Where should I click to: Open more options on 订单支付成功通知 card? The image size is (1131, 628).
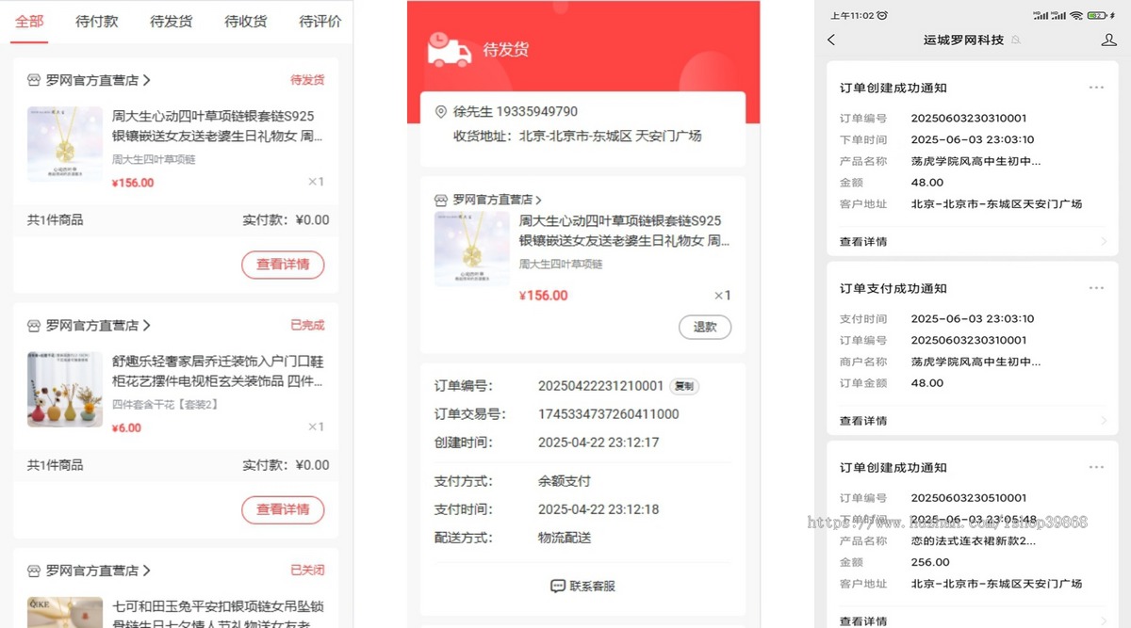[x=1096, y=288]
